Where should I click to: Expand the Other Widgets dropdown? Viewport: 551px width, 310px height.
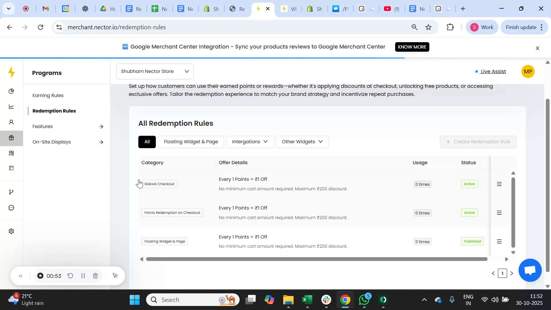[x=302, y=142]
